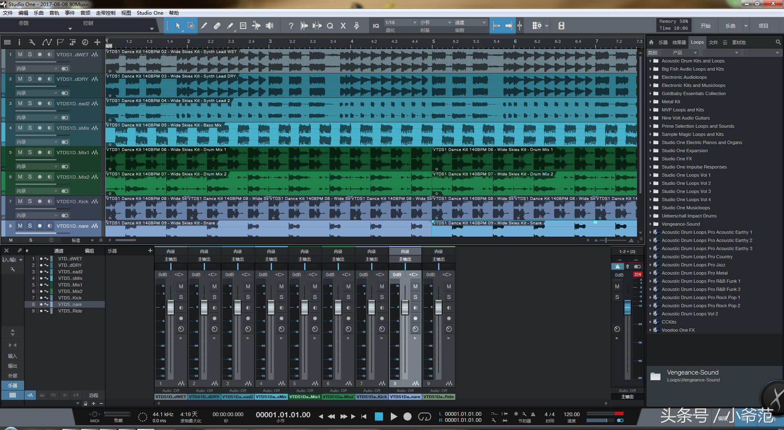Expand the Studio One FX folder
The image size is (784, 430).
click(x=650, y=159)
